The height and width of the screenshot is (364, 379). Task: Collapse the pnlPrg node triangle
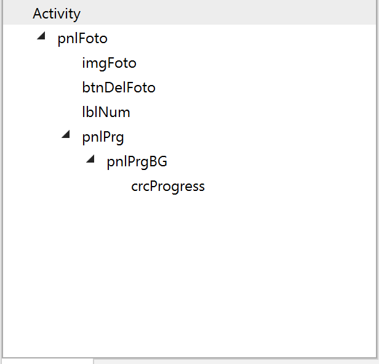point(66,135)
